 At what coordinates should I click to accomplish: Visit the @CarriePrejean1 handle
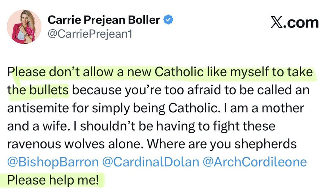[90, 34]
